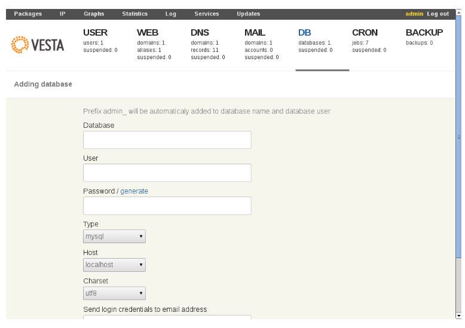The height and width of the screenshot is (328, 465).
Task: Click the generate password link
Action: (x=134, y=191)
